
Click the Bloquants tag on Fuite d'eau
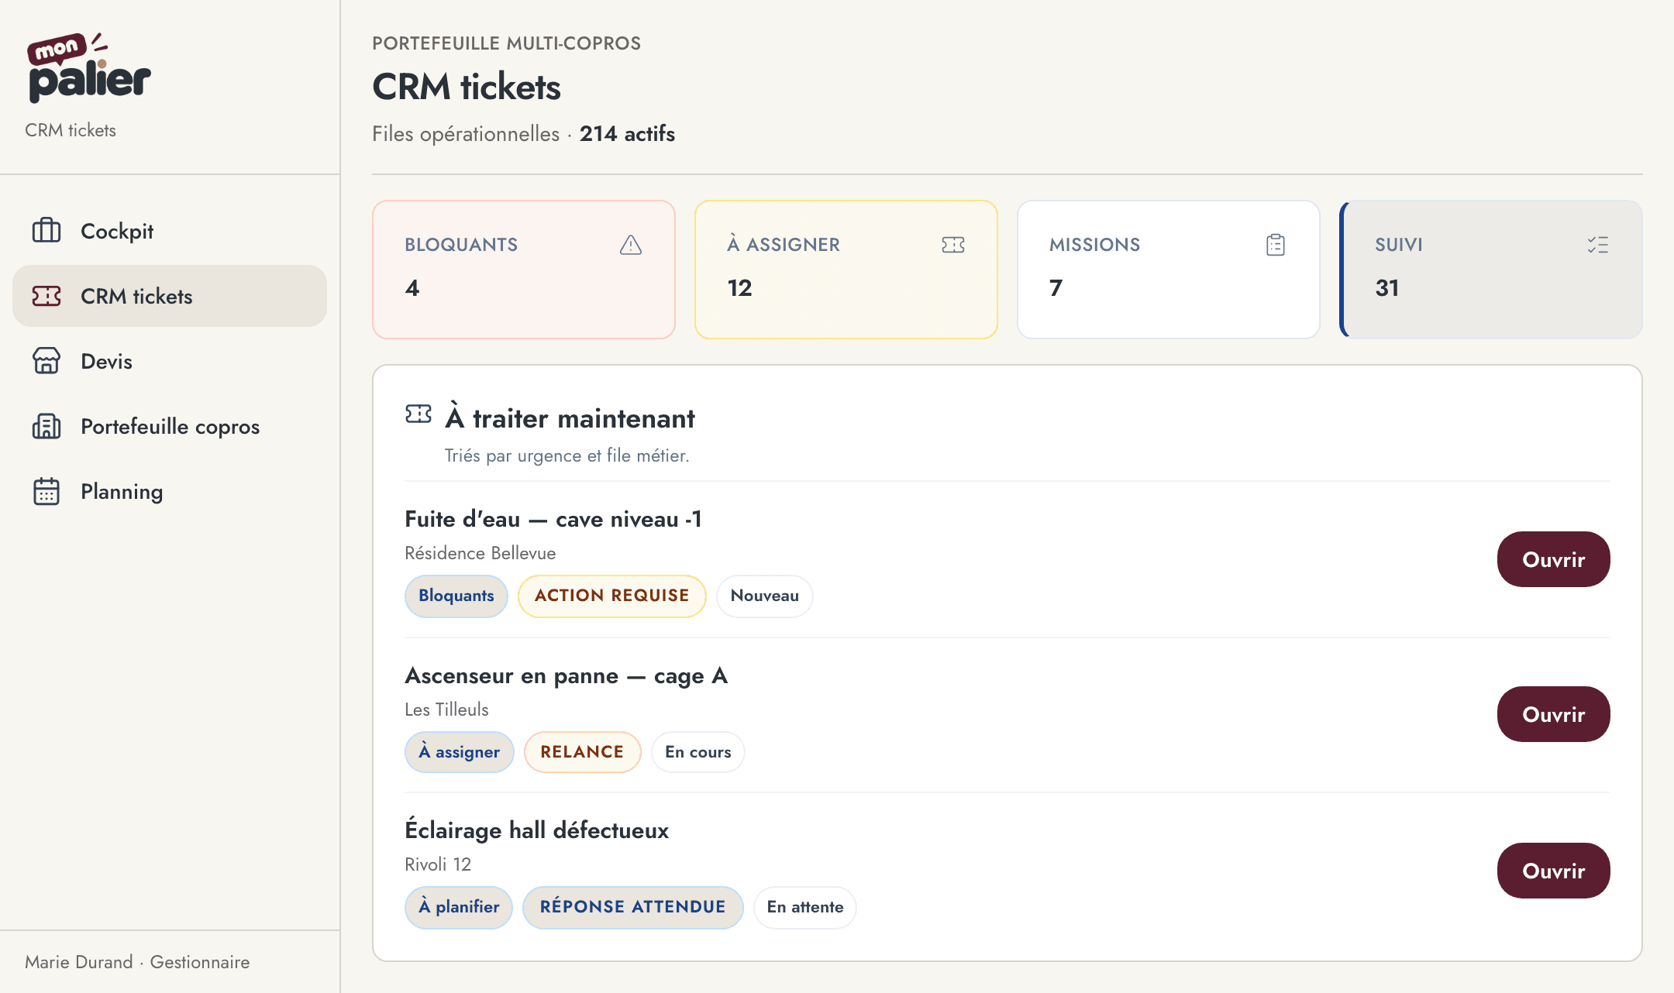tap(456, 596)
